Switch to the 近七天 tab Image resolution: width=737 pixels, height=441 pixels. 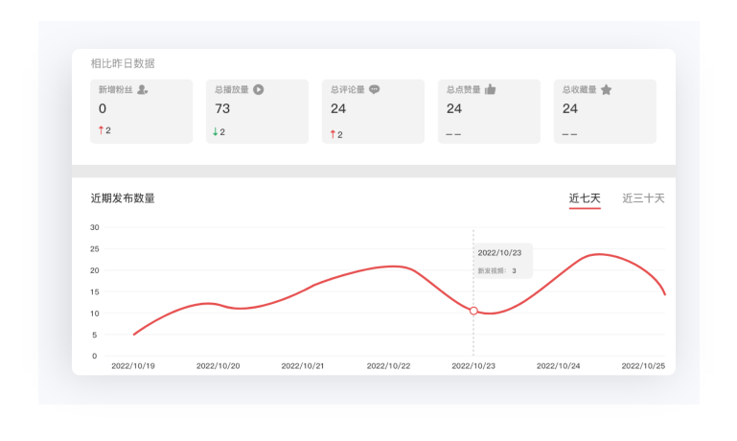[x=585, y=198]
